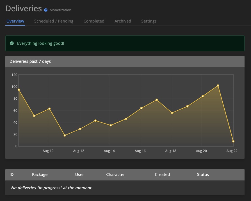
Task: Click the Character column header
Action: click(x=115, y=175)
